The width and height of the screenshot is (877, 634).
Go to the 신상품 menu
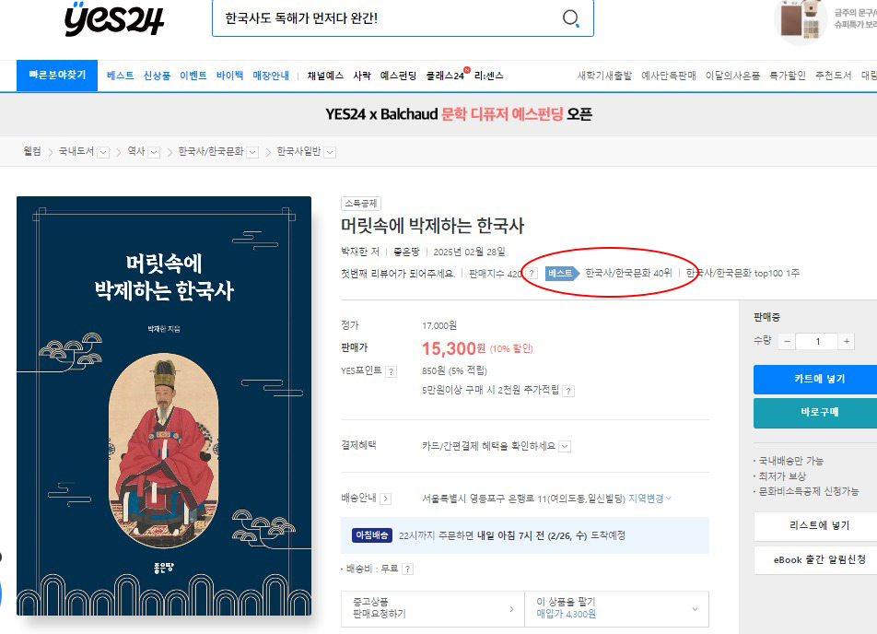157,76
